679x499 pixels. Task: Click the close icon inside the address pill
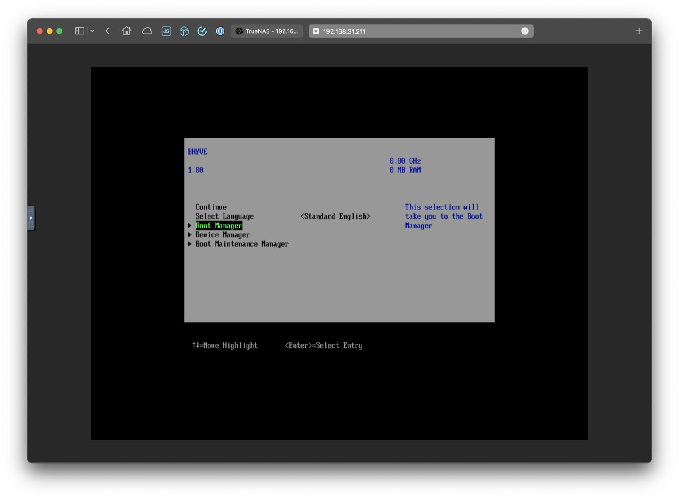[316, 31]
